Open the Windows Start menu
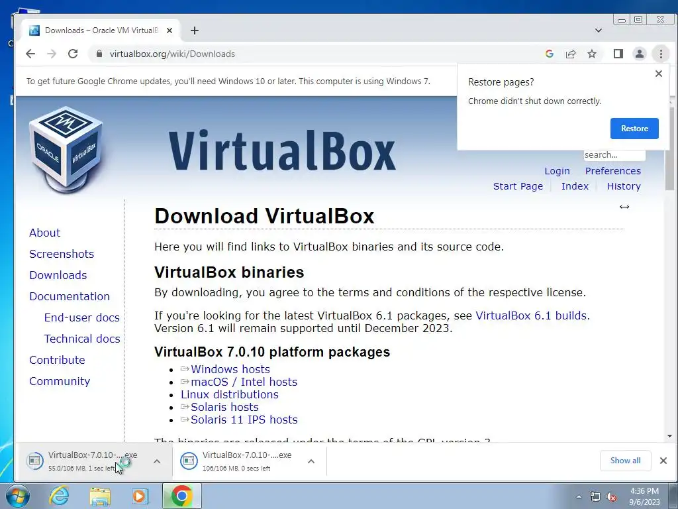The height and width of the screenshot is (509, 678). click(x=18, y=496)
